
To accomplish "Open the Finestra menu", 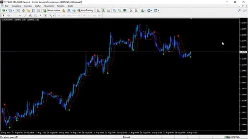I will pyautogui.click(x=61, y=6).
